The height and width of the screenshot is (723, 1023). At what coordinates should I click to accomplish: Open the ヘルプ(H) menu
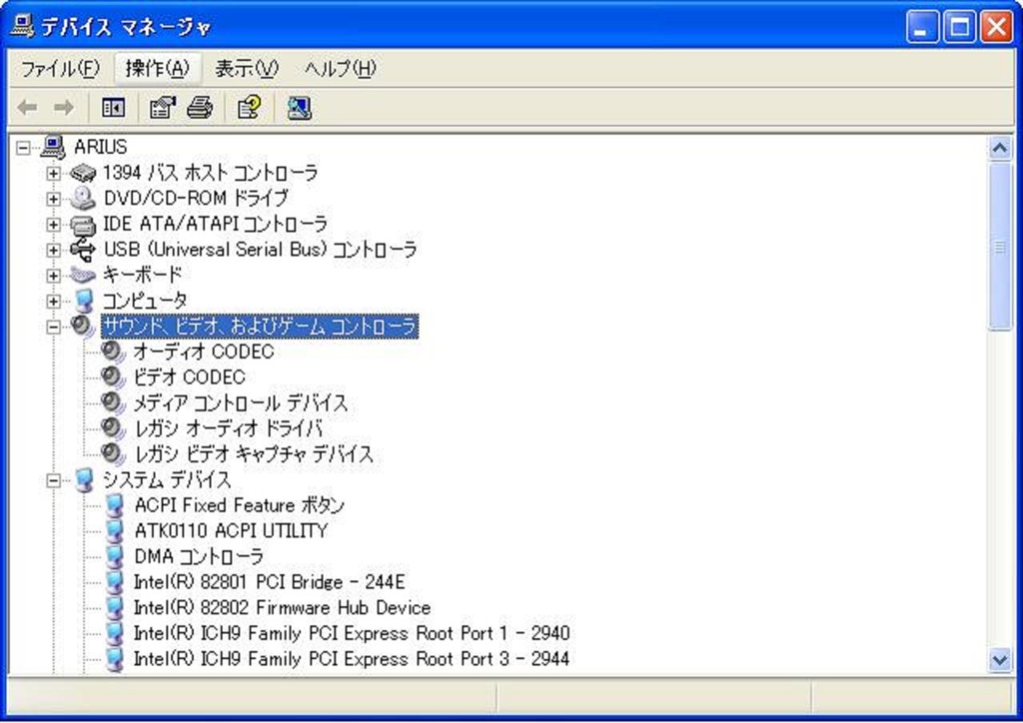point(340,69)
